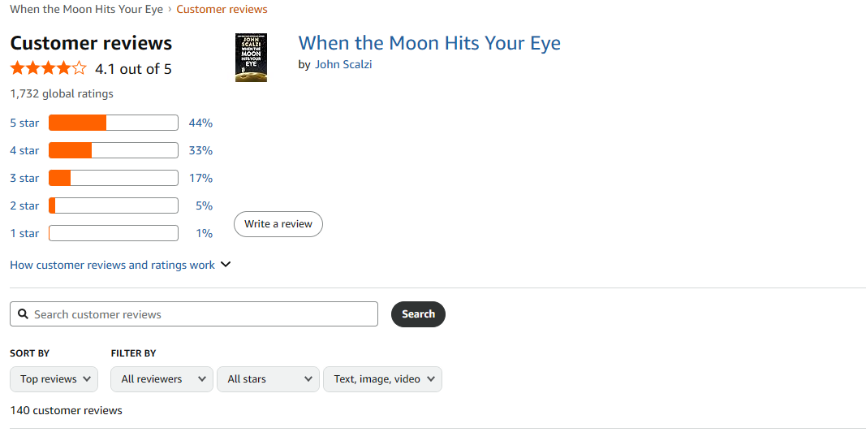The image size is (866, 441).
Task: Open the All reviewers filter dropdown
Action: [162, 379]
